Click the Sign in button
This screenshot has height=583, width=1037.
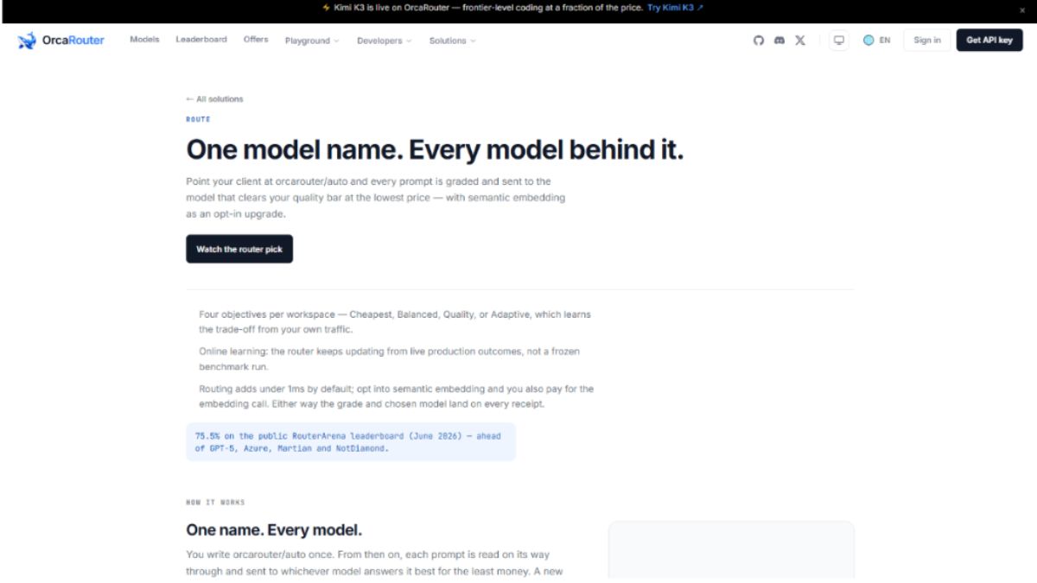click(927, 41)
